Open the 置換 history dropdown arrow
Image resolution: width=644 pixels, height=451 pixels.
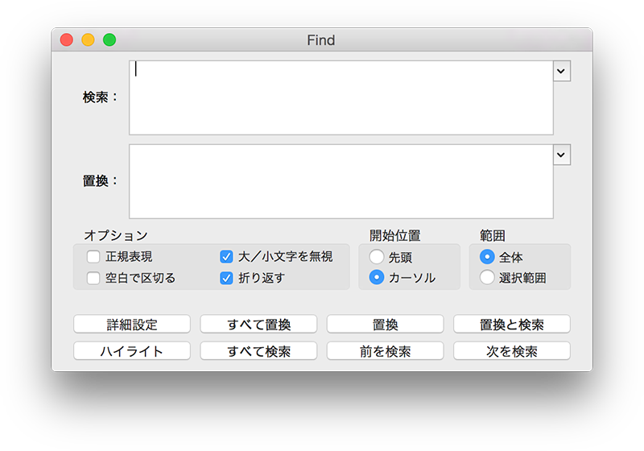tap(561, 155)
